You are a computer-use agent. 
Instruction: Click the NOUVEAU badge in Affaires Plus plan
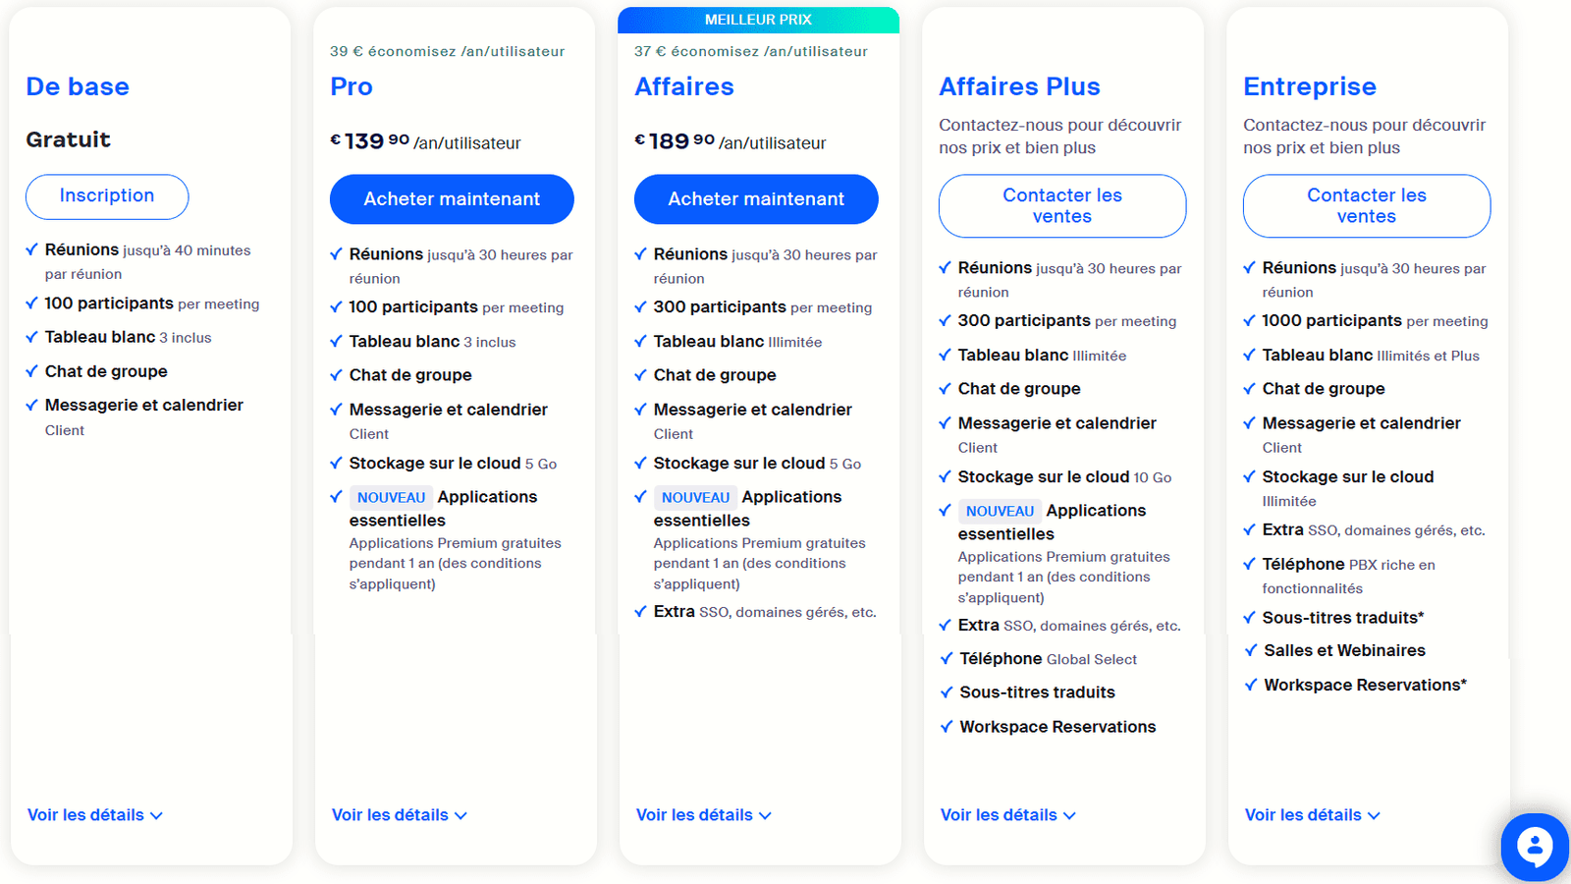[1000, 512]
